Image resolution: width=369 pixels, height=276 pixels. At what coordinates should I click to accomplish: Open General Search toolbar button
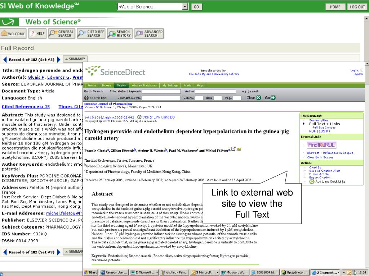(62, 33)
